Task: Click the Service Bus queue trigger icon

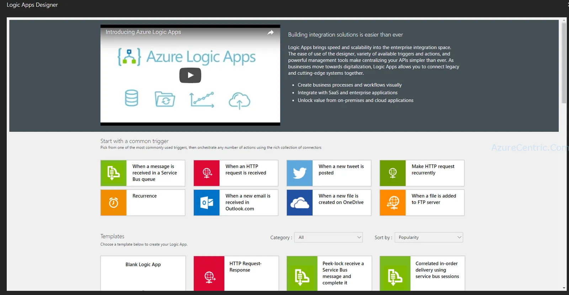Action: click(x=113, y=173)
